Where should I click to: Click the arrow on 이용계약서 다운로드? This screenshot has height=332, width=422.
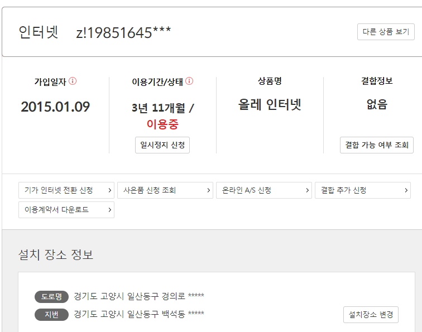(110, 210)
